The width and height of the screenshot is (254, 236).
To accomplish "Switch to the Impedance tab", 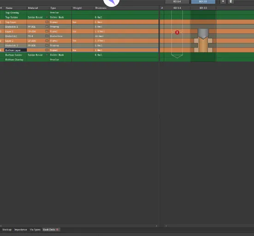I will click(x=21, y=230).
